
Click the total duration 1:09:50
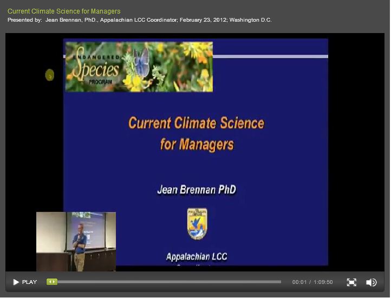coord(323,282)
